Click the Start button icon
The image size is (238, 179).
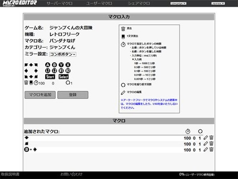tap(50, 77)
